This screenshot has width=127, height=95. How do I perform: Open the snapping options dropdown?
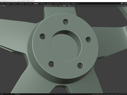[66, 6]
